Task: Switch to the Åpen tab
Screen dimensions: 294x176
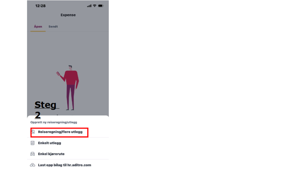Action: pyautogui.click(x=38, y=26)
